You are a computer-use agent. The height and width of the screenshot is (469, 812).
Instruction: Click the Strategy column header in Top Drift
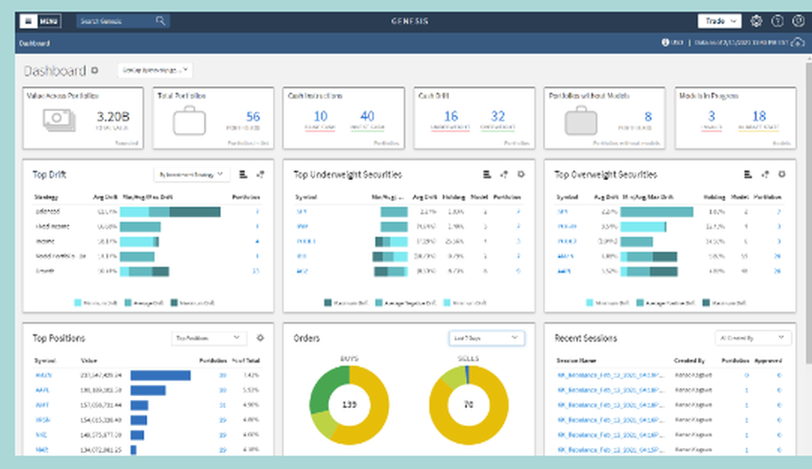[46, 197]
